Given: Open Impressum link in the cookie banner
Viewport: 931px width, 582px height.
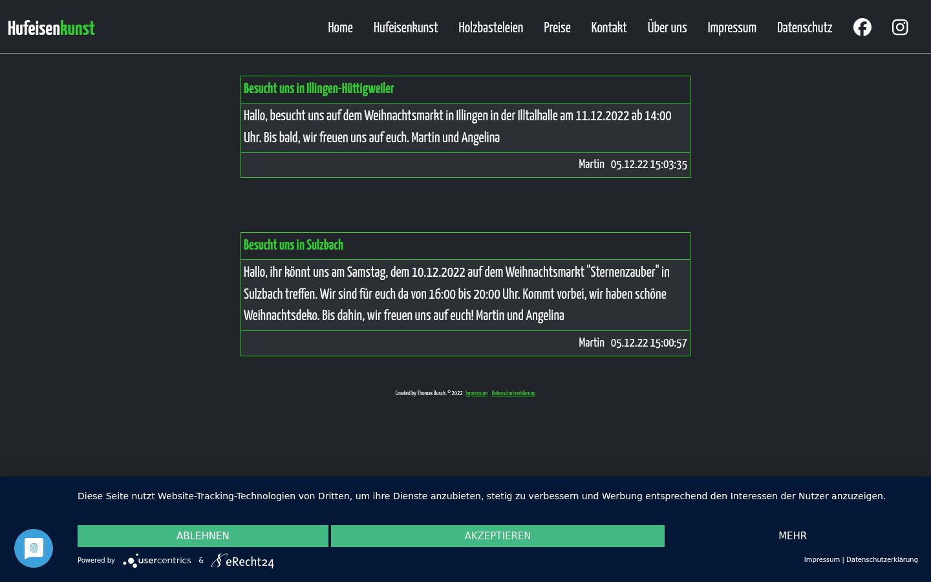Looking at the screenshot, I should pos(822,560).
